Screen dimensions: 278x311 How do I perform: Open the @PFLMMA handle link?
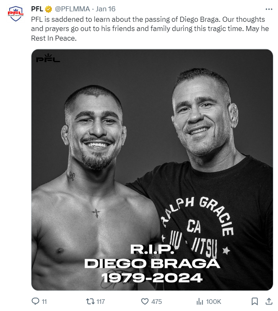pyautogui.click(x=73, y=9)
